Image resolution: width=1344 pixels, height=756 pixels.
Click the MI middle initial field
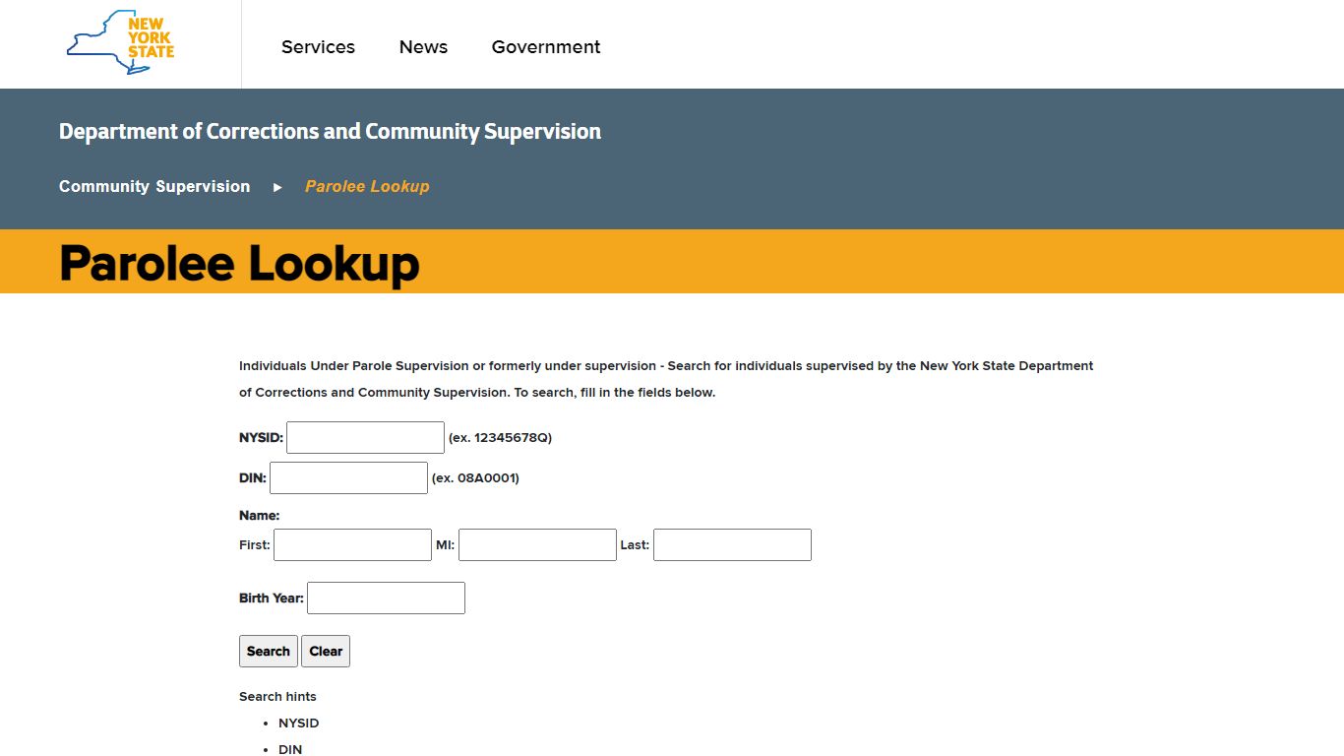(537, 544)
